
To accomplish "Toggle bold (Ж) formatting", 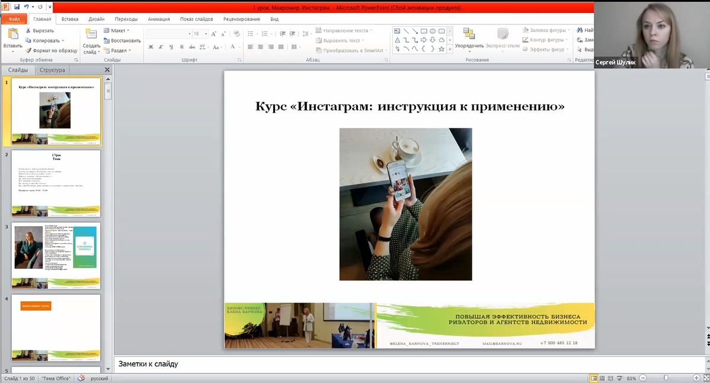I will [x=151, y=47].
